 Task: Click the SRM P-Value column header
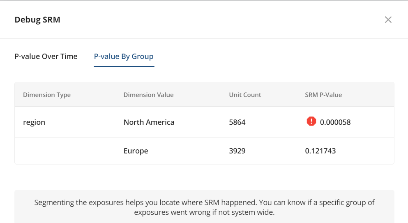point(323,95)
